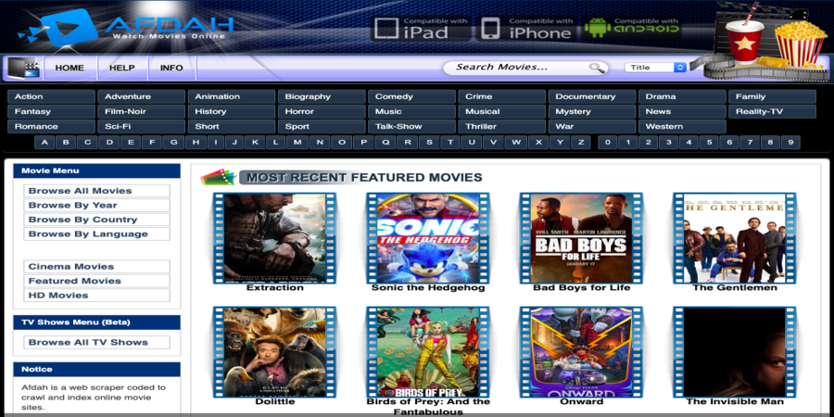
Task: Select the Crime genre
Action: click(502, 96)
